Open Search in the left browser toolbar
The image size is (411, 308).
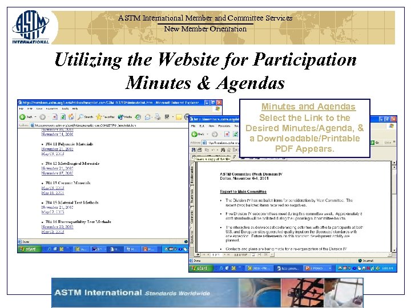[x=86, y=117]
